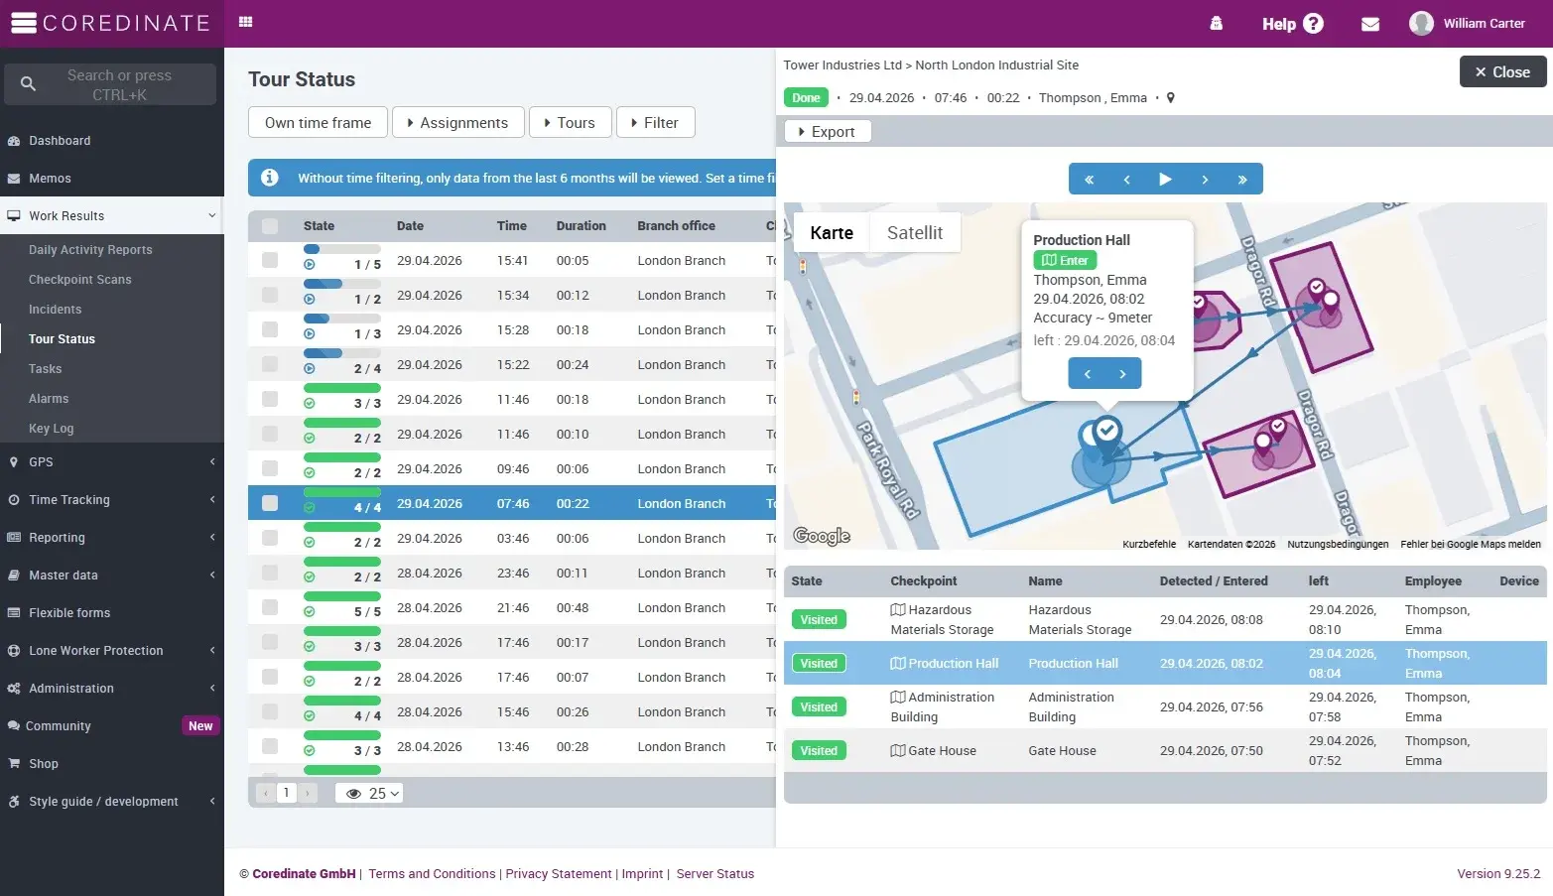Step to the previous checkpoint in playback bar

(x=1127, y=180)
